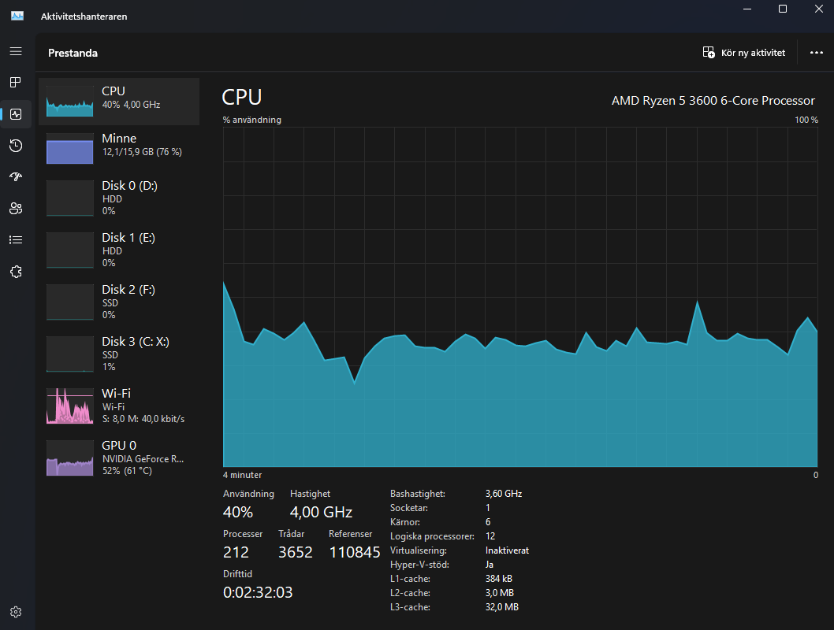Click the '384 kB' L1 cache value

[499, 579]
